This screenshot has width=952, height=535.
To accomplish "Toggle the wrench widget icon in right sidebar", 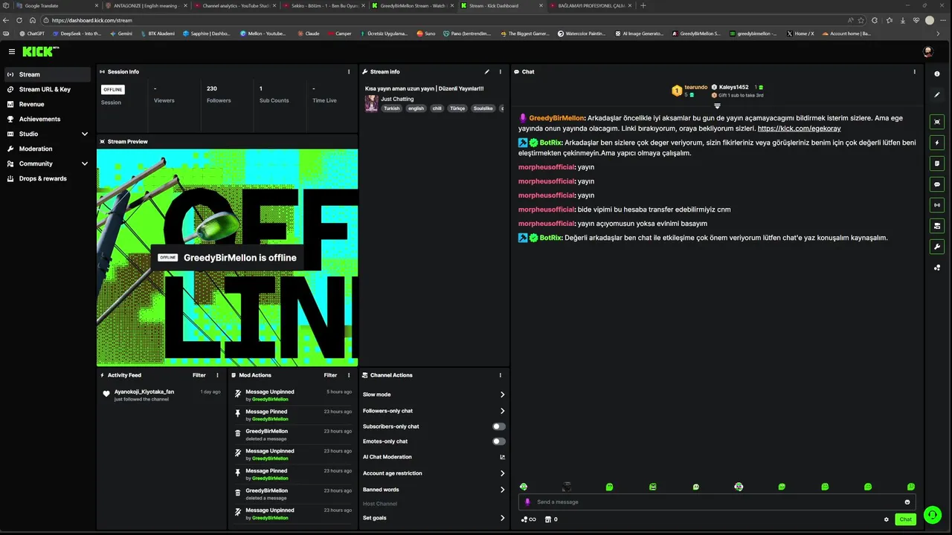I will [936, 247].
